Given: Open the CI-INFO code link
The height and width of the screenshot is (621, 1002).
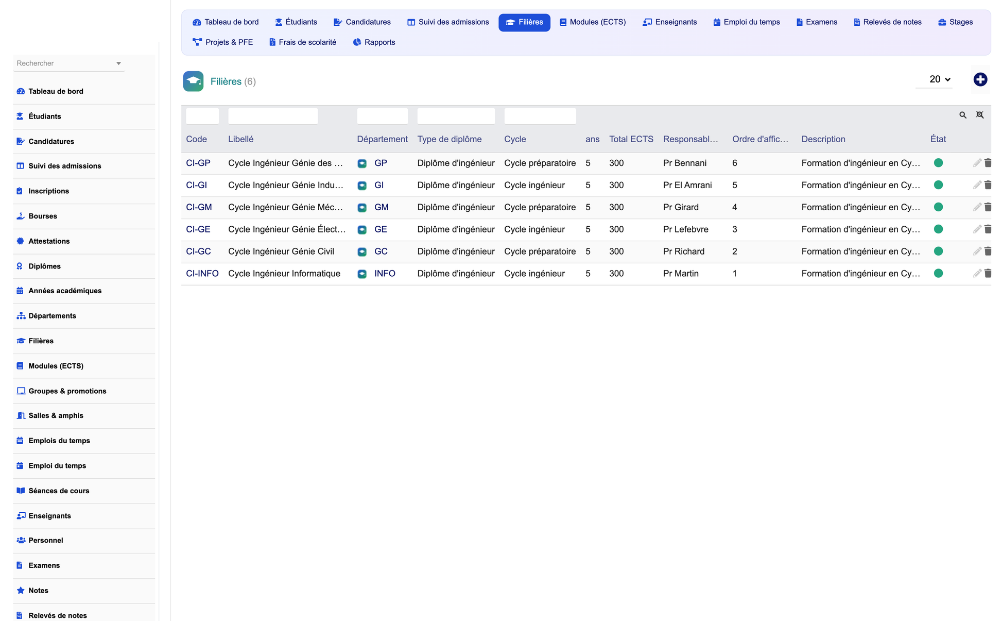Looking at the screenshot, I should (202, 274).
